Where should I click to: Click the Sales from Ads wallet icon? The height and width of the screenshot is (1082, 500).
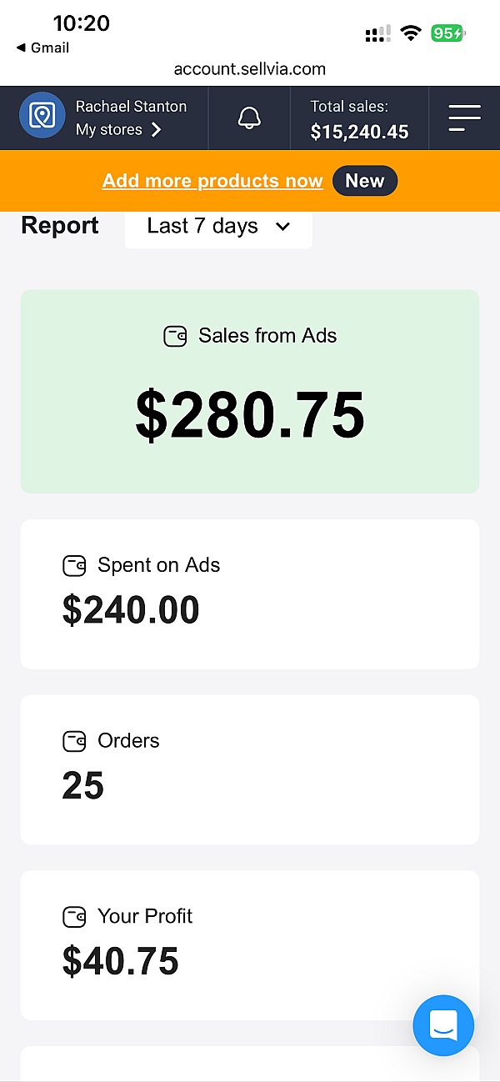175,337
